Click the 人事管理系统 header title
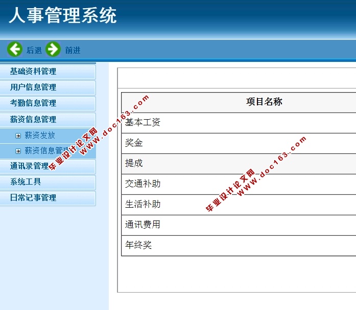Viewport: 356px width, 310px height. 63,15
